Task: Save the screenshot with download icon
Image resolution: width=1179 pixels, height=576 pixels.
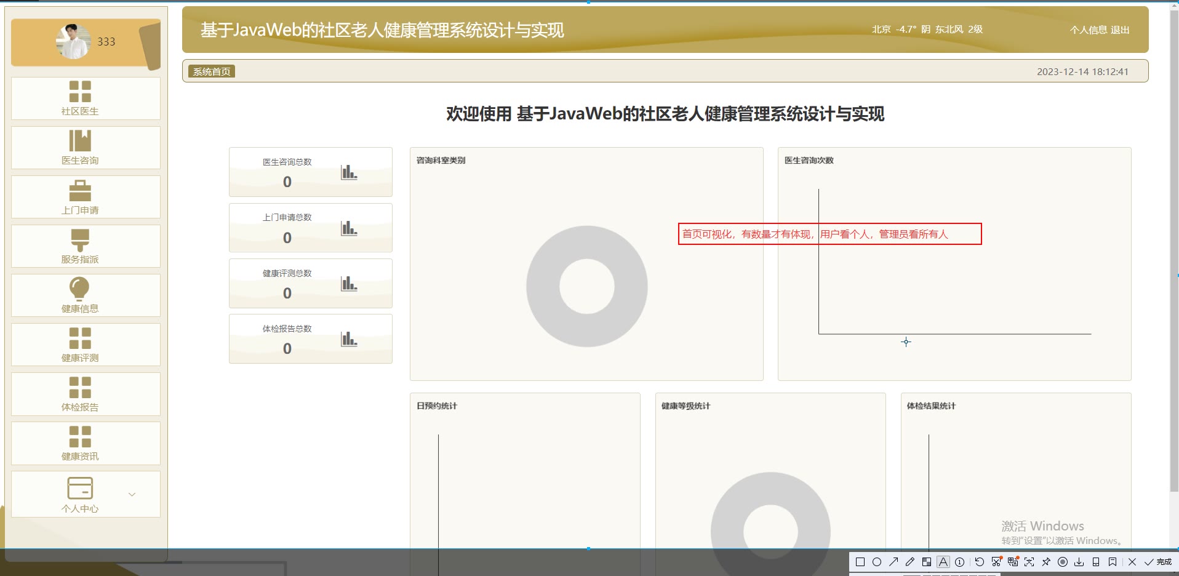Action: click(x=1079, y=562)
